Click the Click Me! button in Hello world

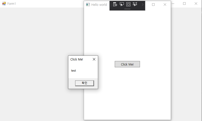(x=127, y=64)
